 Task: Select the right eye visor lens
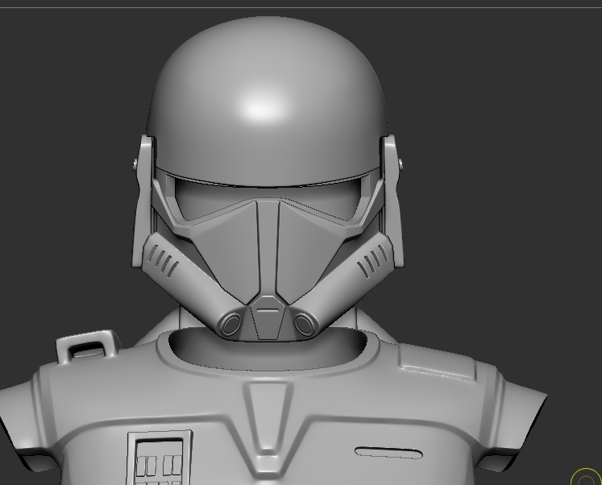[x=326, y=204]
